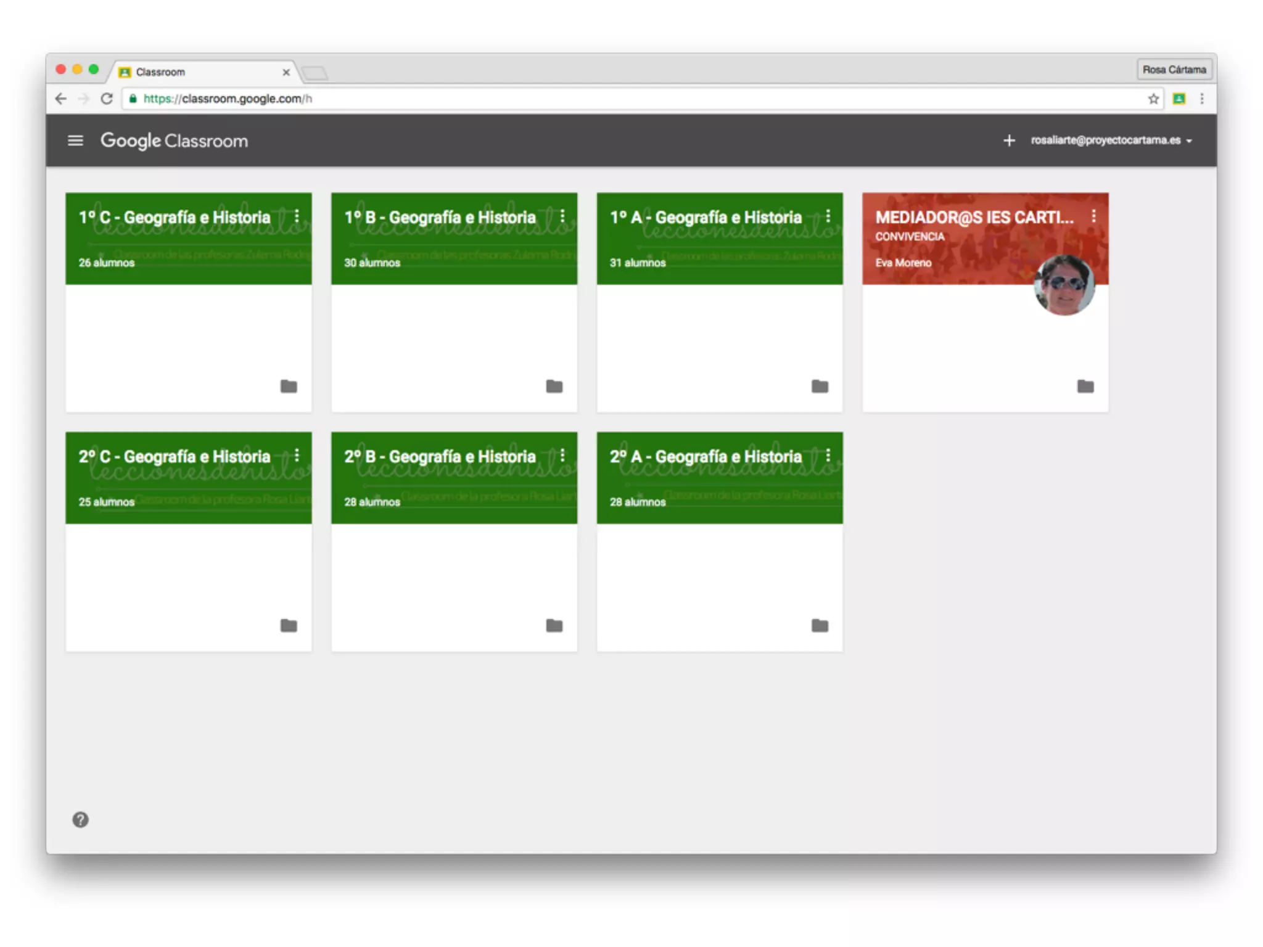This screenshot has width=1263, height=947.
Task: Reload the page in browser
Action: [107, 99]
